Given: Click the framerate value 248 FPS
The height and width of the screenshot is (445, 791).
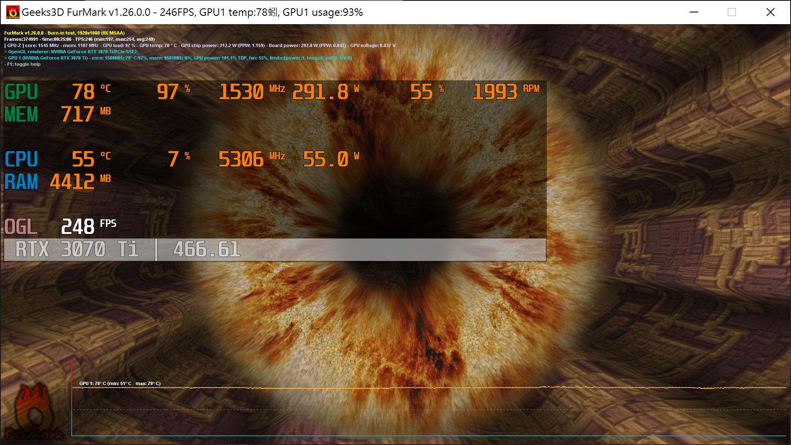Looking at the screenshot, I should tap(89, 226).
